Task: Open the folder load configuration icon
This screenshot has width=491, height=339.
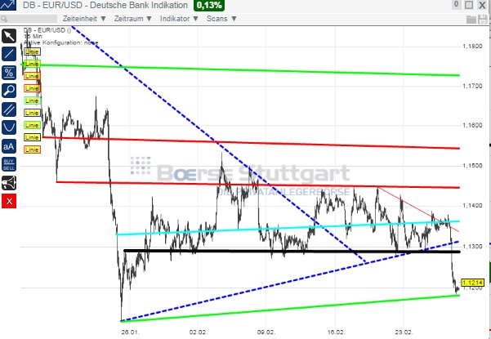Action: [471, 19]
